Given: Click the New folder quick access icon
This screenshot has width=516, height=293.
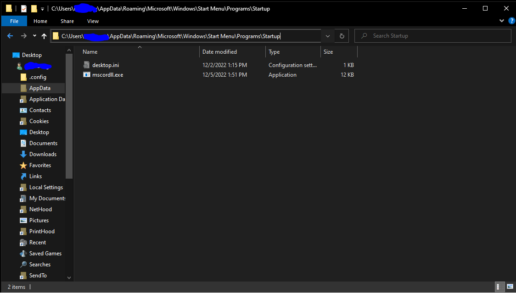Looking at the screenshot, I should [x=34, y=9].
